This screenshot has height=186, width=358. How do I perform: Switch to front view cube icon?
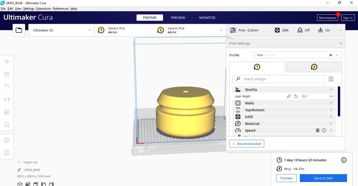coord(28,184)
